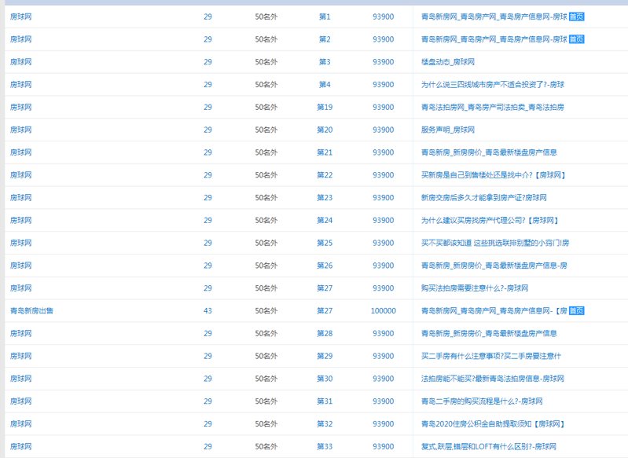Click the 首页 badge in the 第1 row
Screen dimensions: 628x458
click(576, 16)
